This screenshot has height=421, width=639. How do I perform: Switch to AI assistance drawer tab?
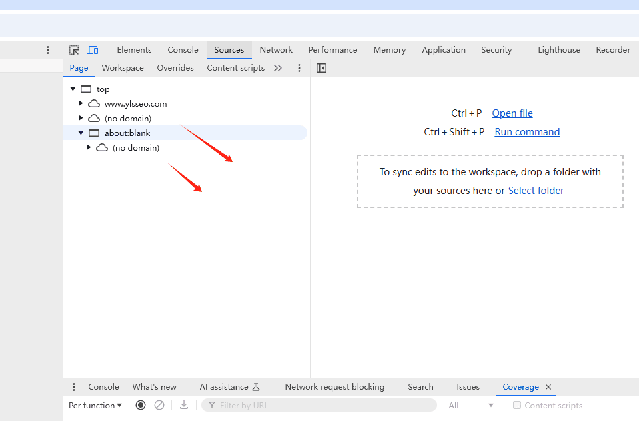(229, 387)
